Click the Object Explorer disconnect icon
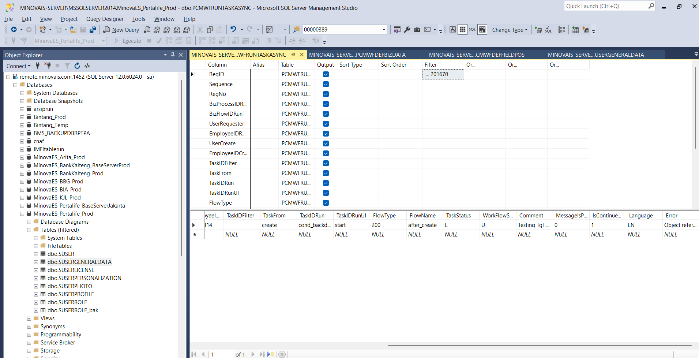 48,66
